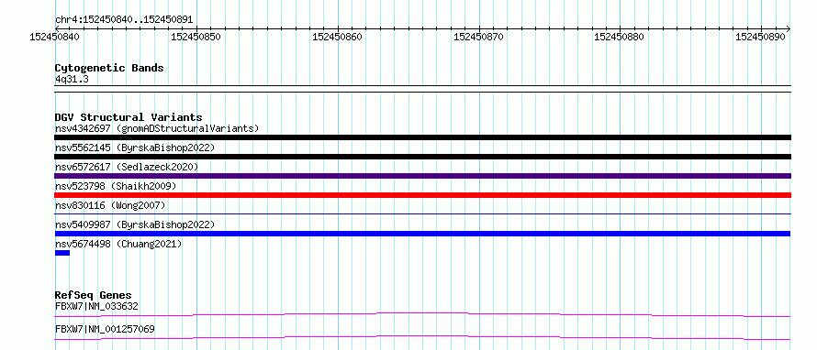817x350 pixels.
Task: Select the purple nsv6572617 variant bar
Action: (x=422, y=176)
